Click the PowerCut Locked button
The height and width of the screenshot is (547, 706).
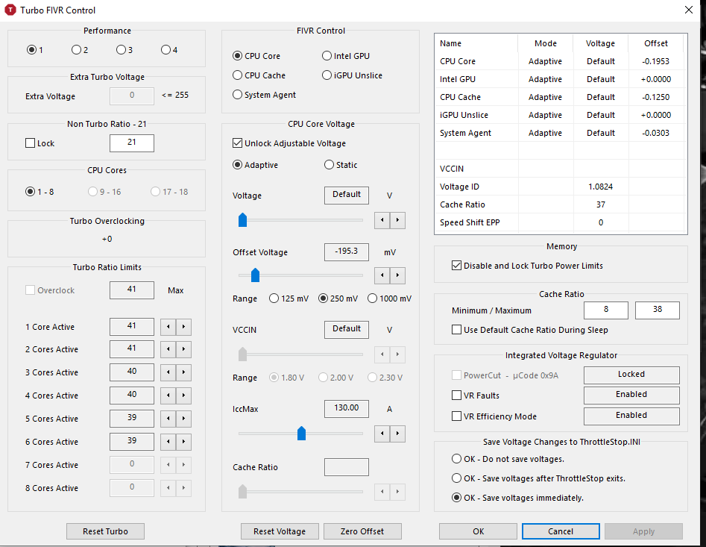pos(631,375)
